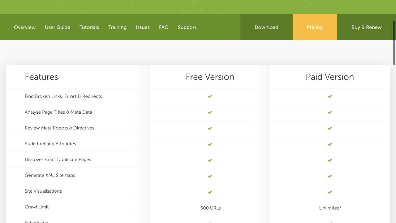Click Paid Version check for Site Visualisations

click(x=330, y=192)
